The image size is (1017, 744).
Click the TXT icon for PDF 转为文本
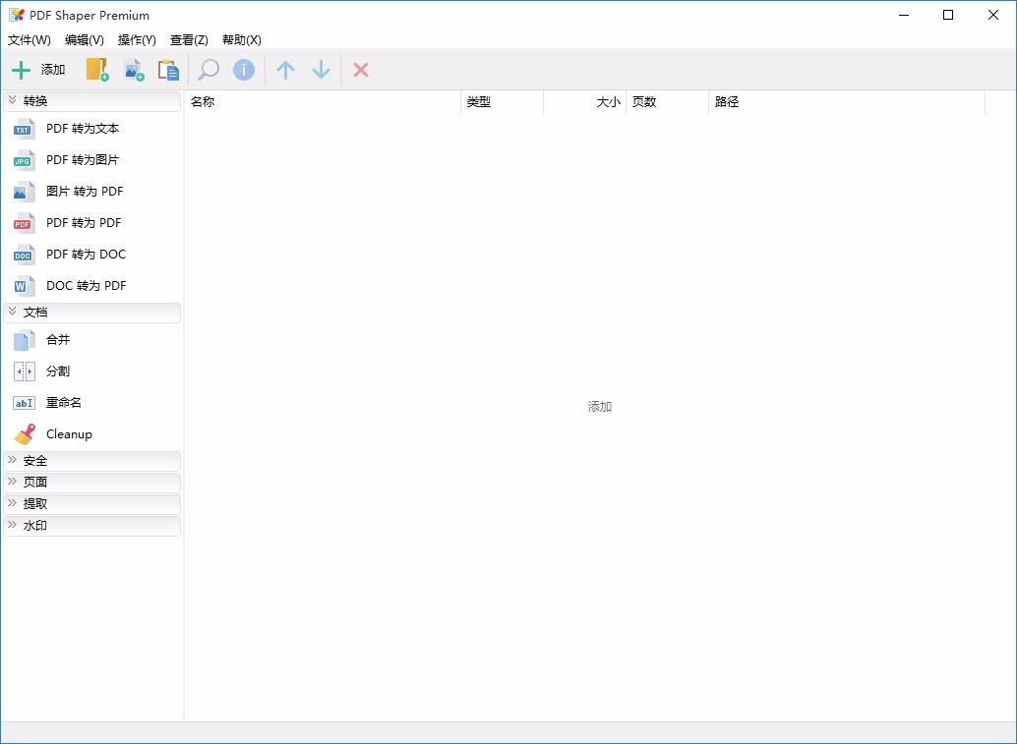(24, 129)
